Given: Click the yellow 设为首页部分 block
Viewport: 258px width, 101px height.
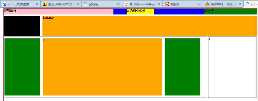Looking at the screenshot, I should tap(140, 12).
